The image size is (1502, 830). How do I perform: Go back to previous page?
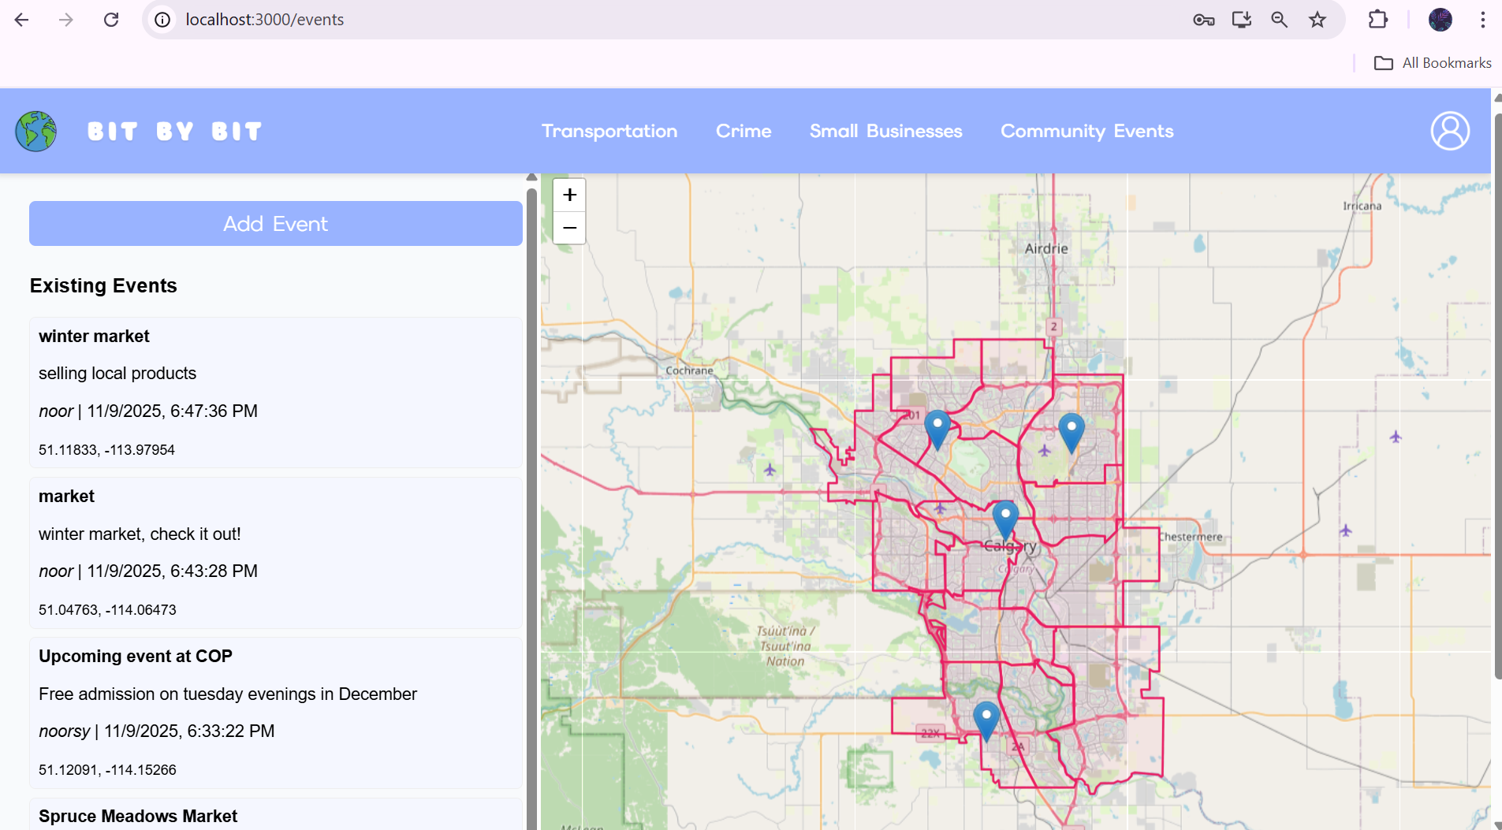click(21, 20)
